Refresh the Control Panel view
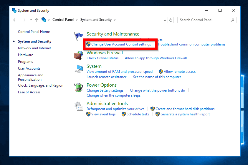Image resolution: width=248 pixels, height=165 pixels. coord(171,20)
